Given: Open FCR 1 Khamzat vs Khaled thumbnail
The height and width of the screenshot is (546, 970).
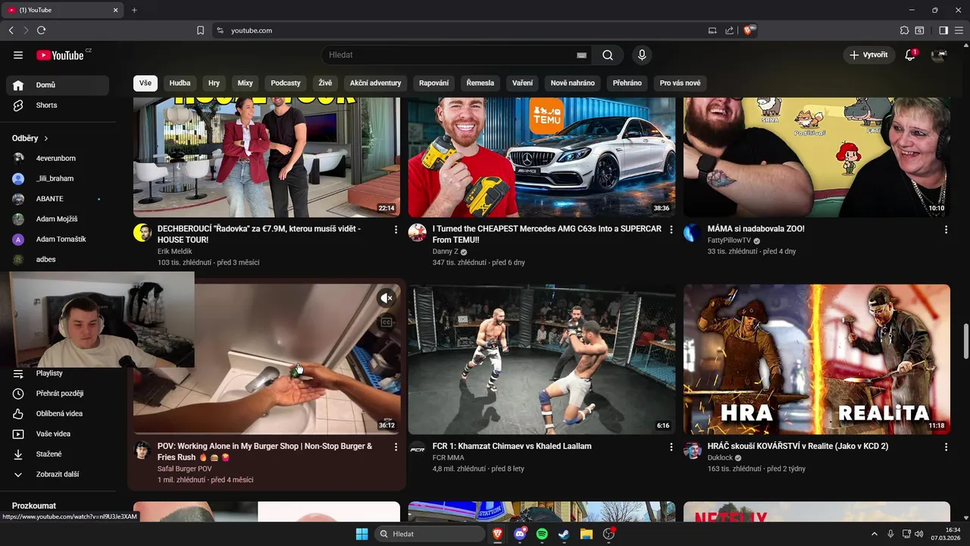Looking at the screenshot, I should pyautogui.click(x=541, y=359).
